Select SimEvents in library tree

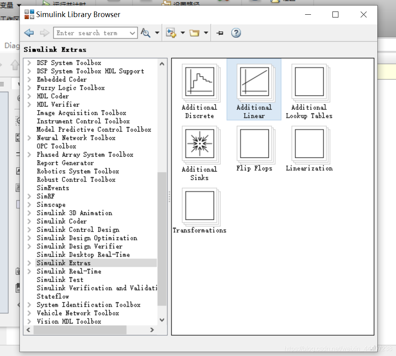click(53, 188)
